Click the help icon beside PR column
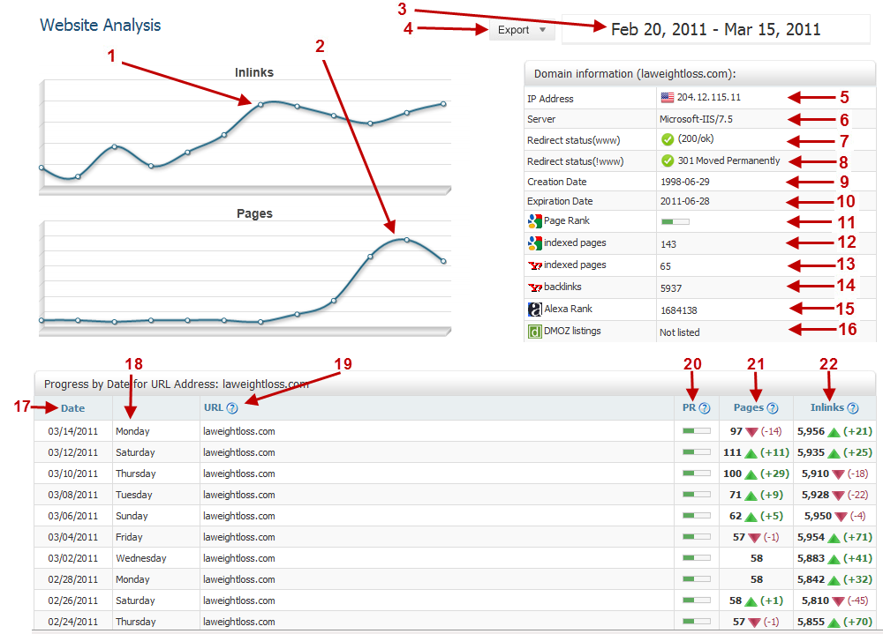This screenshot has width=883, height=634. pos(705,408)
